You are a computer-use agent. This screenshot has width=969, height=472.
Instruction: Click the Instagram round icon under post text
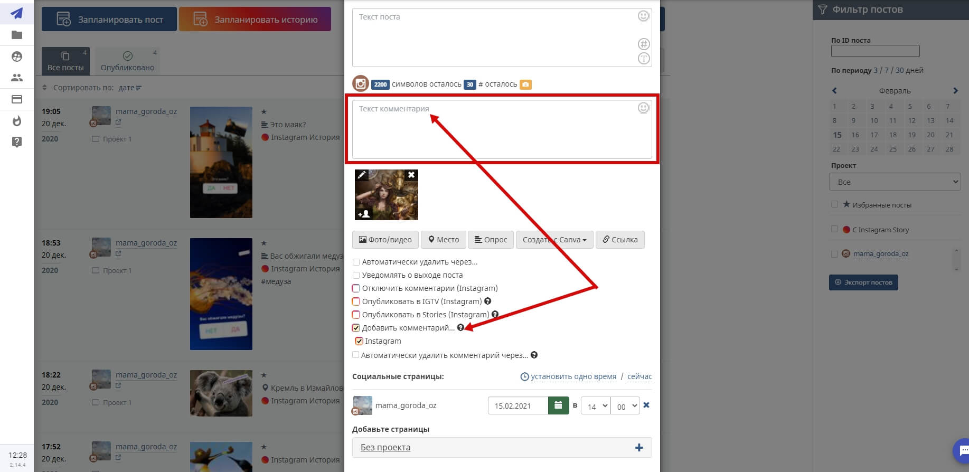coord(361,83)
